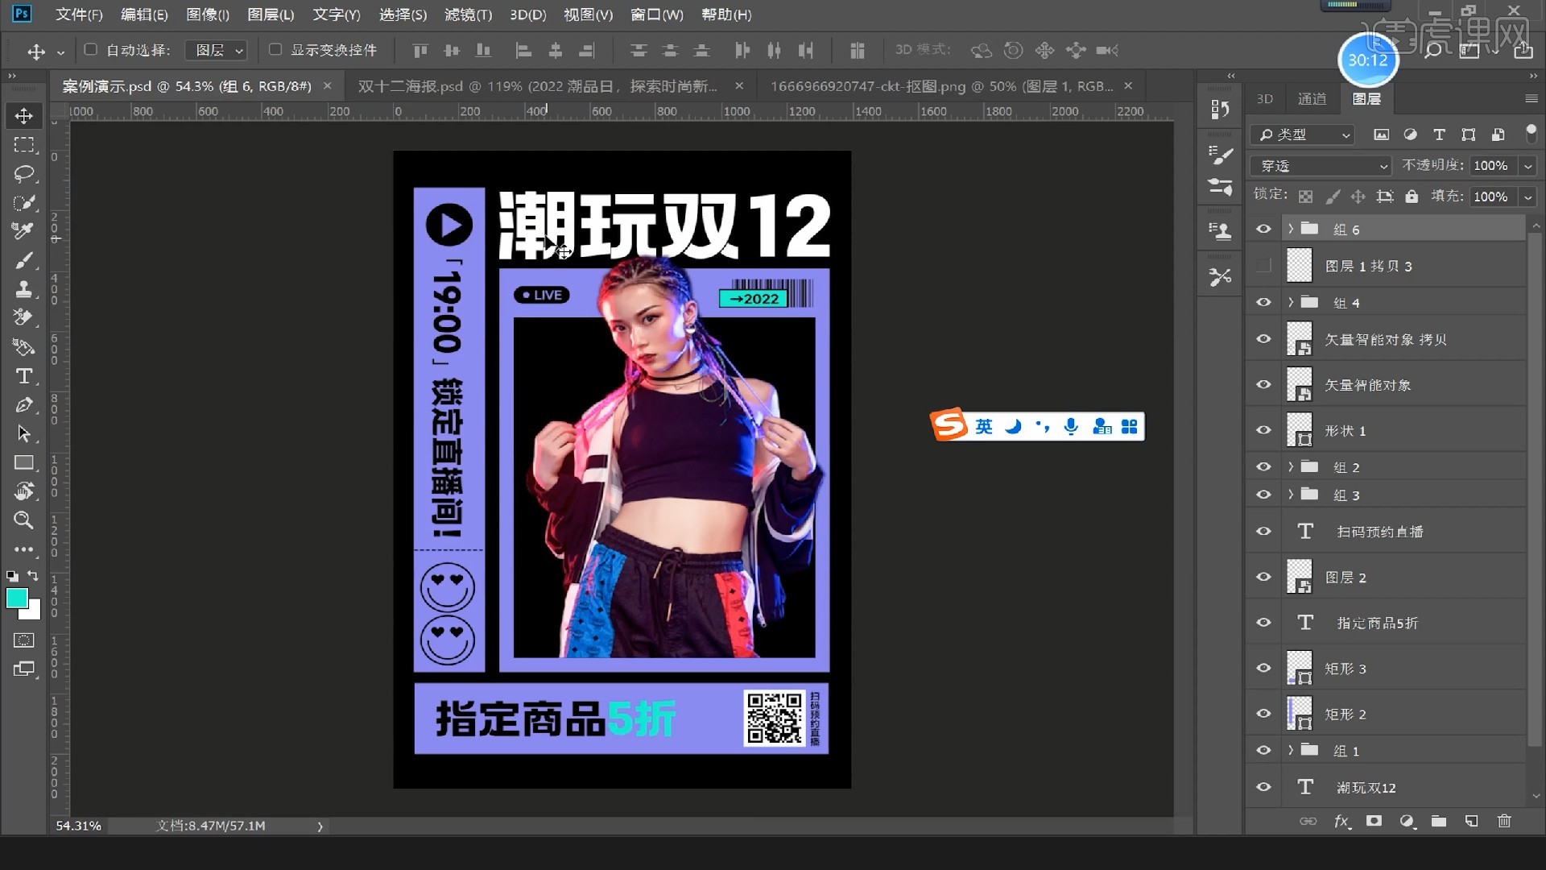This screenshot has height=870, width=1546.
Task: Click the lock all icon
Action: pos(1412,197)
